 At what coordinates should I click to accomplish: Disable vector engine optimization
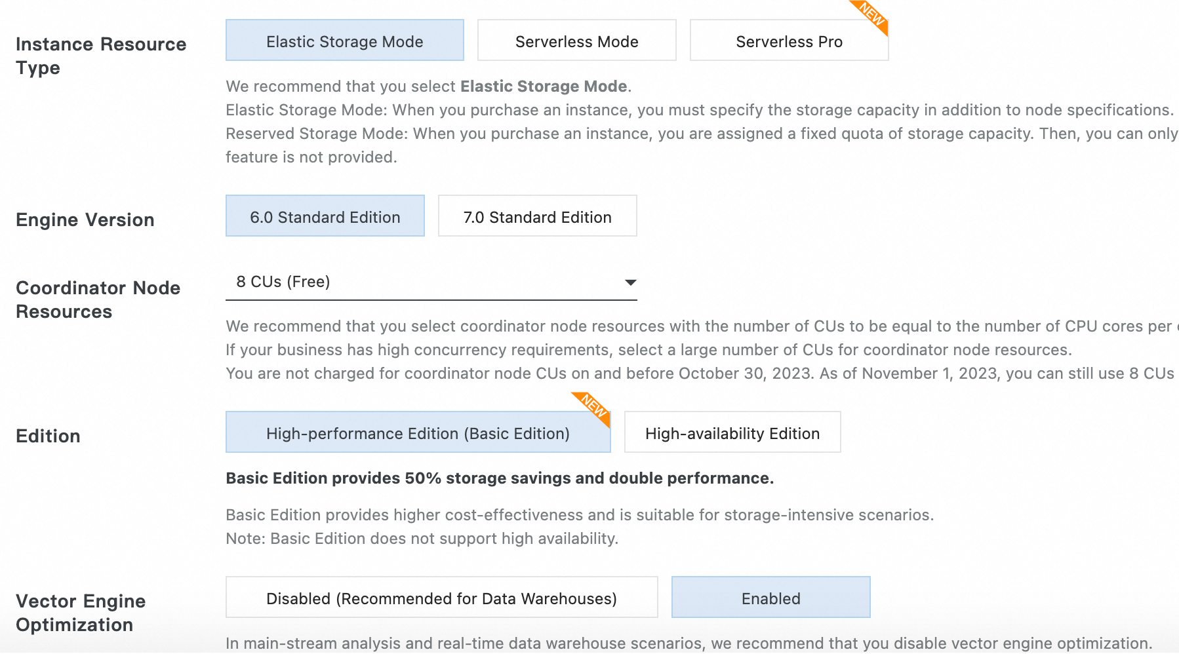pyautogui.click(x=441, y=598)
